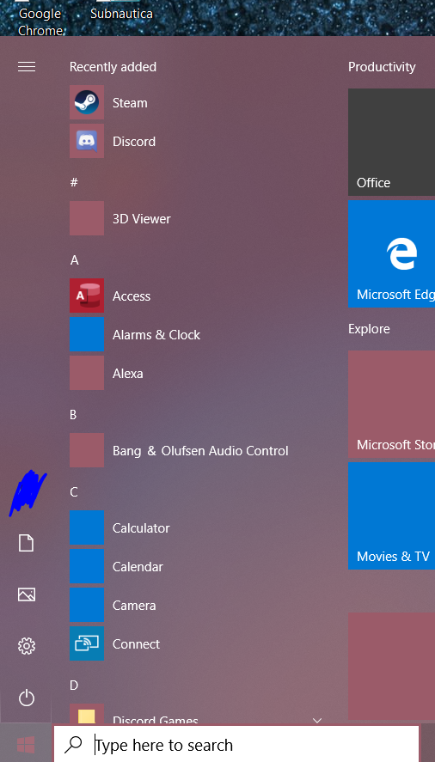Open the Microsoft Store tile

pos(391,404)
